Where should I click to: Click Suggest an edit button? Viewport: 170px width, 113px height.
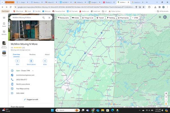(x=31, y=99)
